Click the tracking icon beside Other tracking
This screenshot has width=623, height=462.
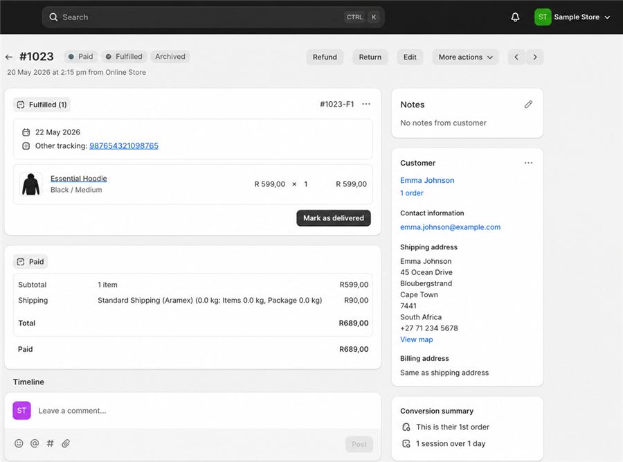click(26, 146)
